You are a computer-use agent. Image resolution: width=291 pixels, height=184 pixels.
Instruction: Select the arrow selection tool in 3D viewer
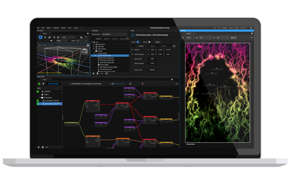(x=40, y=37)
